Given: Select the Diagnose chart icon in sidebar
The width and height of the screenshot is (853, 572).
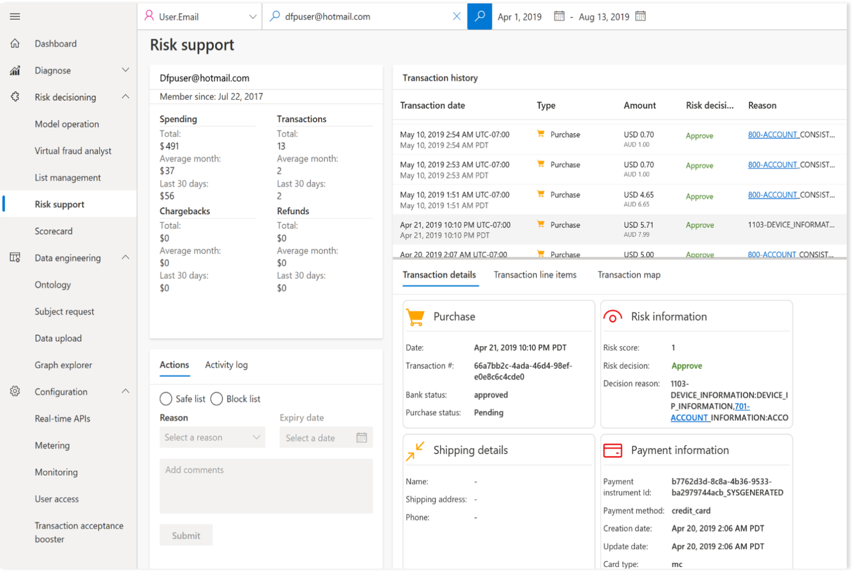Looking at the screenshot, I should point(15,70).
